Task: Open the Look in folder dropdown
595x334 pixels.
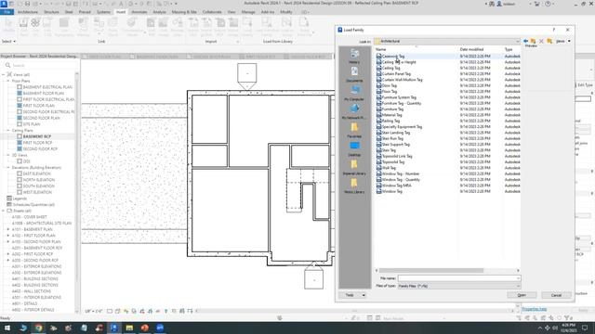Action: pyautogui.click(x=517, y=41)
